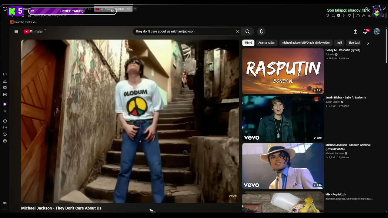Visit the Justin Bieber channel name
The image size is (388, 218).
coord(333,102)
